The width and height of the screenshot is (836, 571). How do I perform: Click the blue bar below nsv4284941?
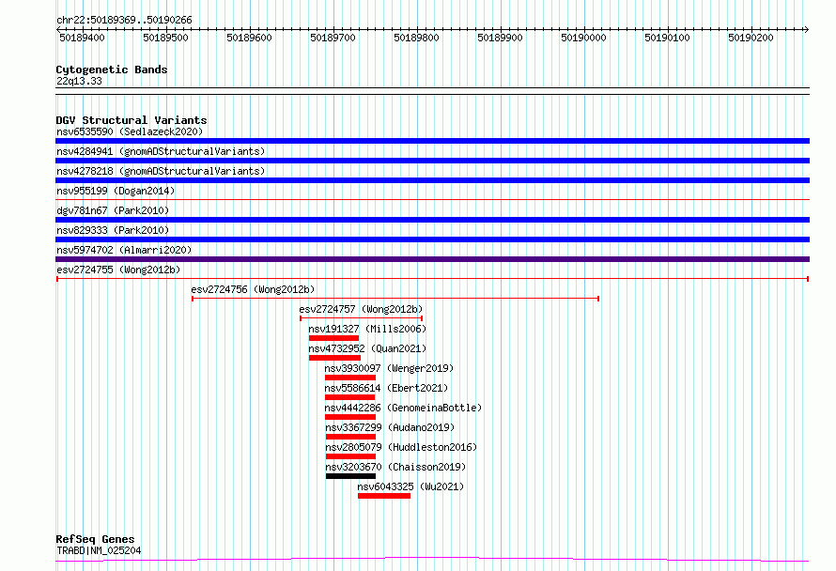(x=432, y=161)
